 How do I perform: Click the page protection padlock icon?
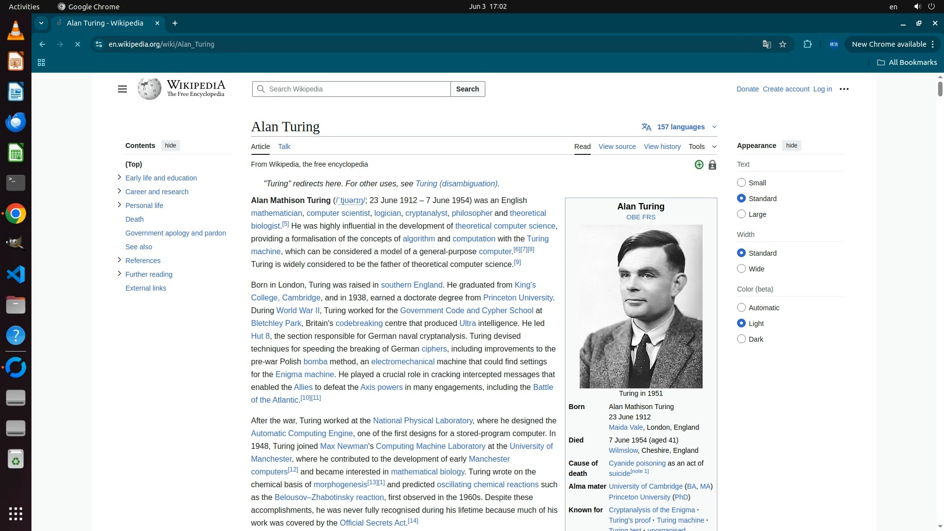712,165
